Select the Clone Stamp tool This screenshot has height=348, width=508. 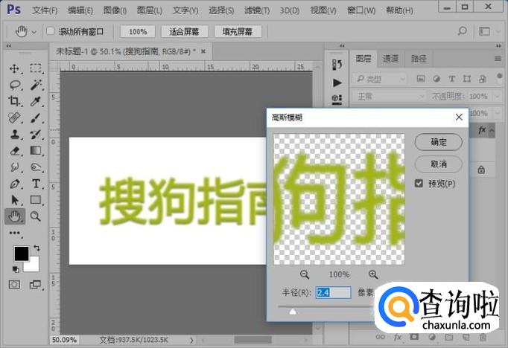[x=14, y=135]
